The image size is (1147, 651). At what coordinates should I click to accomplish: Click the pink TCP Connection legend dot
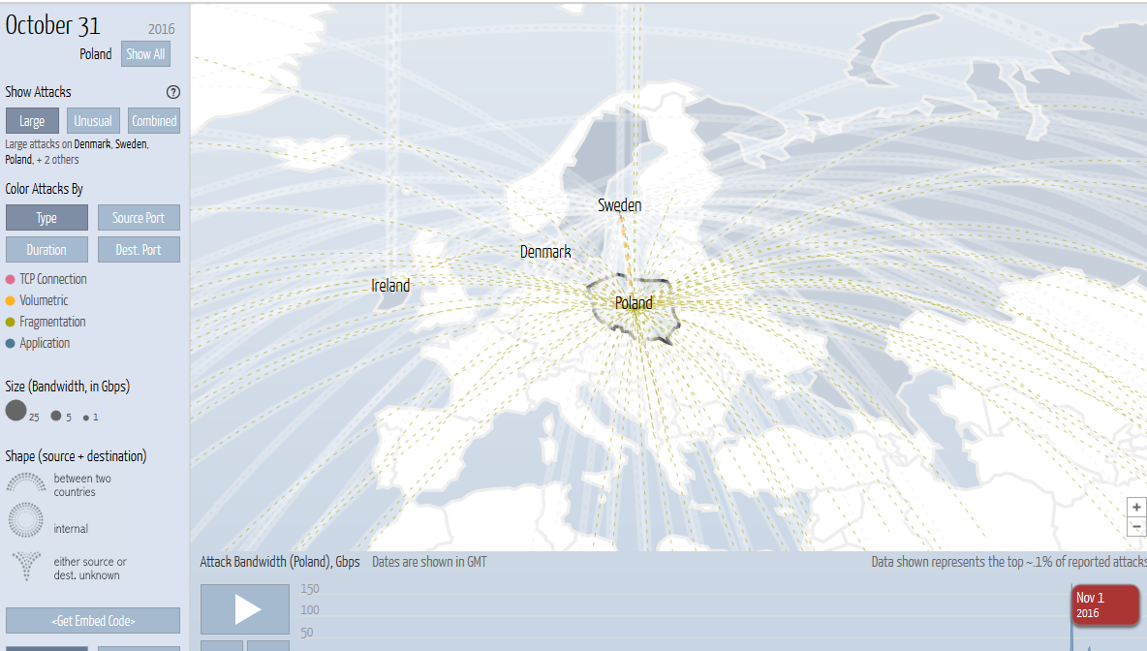(x=11, y=279)
